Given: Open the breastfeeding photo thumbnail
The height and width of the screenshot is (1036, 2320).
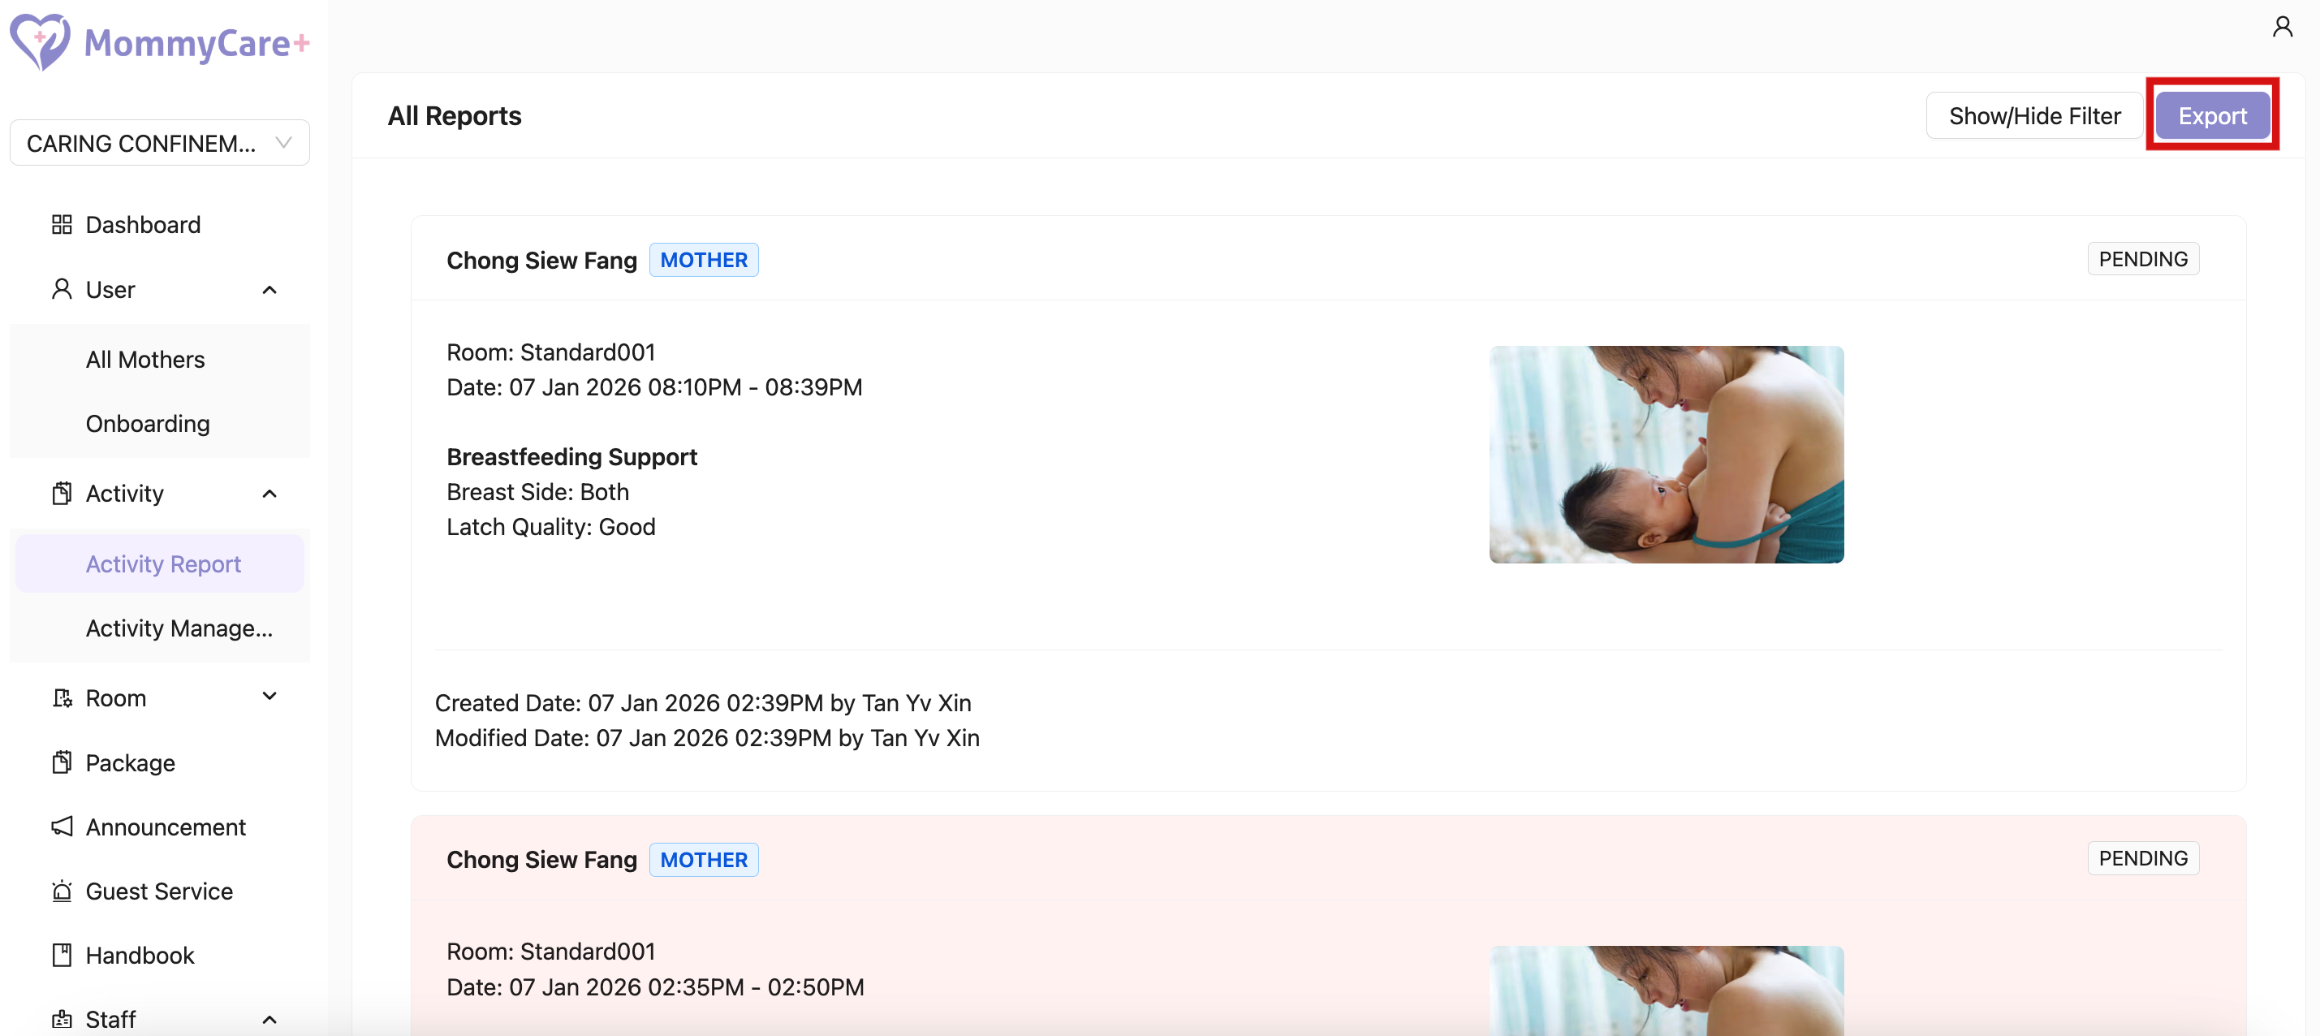Looking at the screenshot, I should (x=1667, y=455).
